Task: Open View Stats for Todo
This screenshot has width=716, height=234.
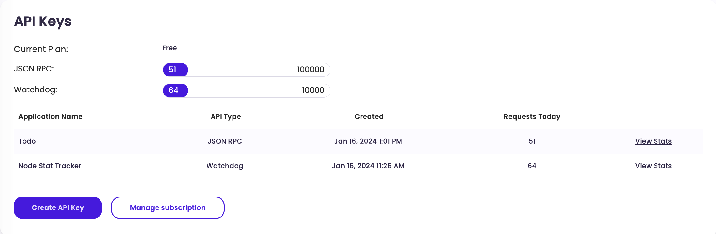Action: click(x=653, y=141)
